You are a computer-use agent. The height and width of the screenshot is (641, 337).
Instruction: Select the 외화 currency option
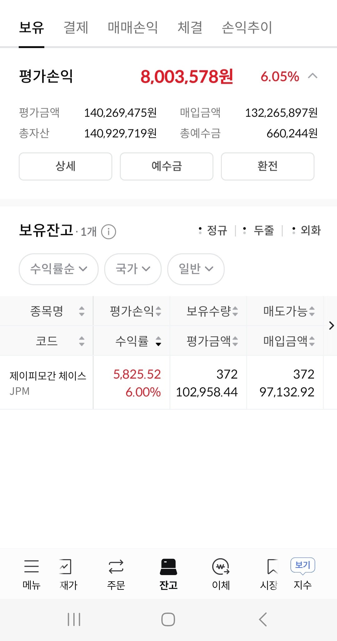tap(307, 231)
